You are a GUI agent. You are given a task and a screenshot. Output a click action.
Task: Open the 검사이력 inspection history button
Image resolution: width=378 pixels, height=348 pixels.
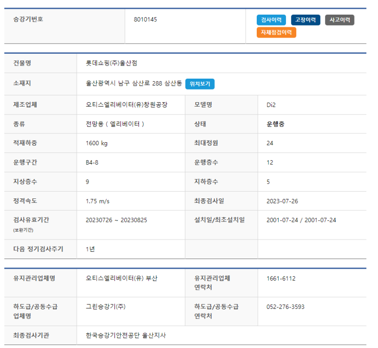point(271,20)
